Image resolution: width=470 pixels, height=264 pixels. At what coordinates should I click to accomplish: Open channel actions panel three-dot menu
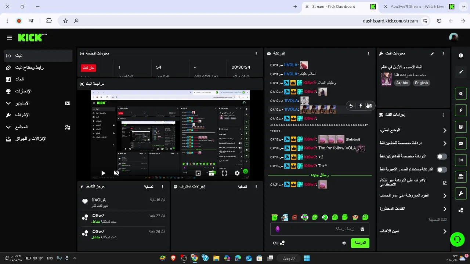point(443,115)
